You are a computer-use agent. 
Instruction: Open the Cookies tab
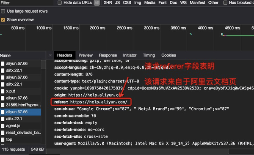coord(168,55)
